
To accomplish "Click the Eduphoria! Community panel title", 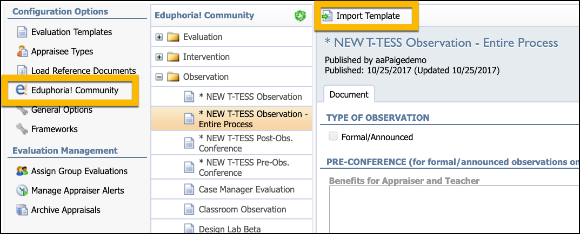I will pyautogui.click(x=204, y=16).
